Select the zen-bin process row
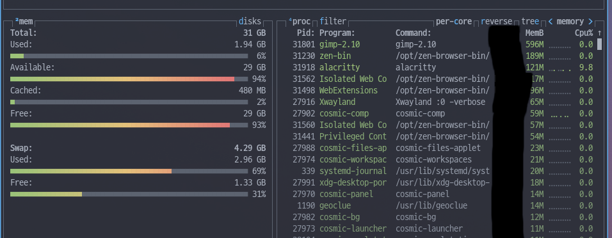Viewport: 612px width, 238px height. click(437, 56)
